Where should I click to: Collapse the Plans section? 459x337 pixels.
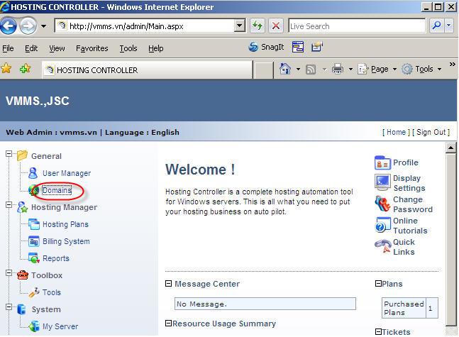tap(378, 283)
